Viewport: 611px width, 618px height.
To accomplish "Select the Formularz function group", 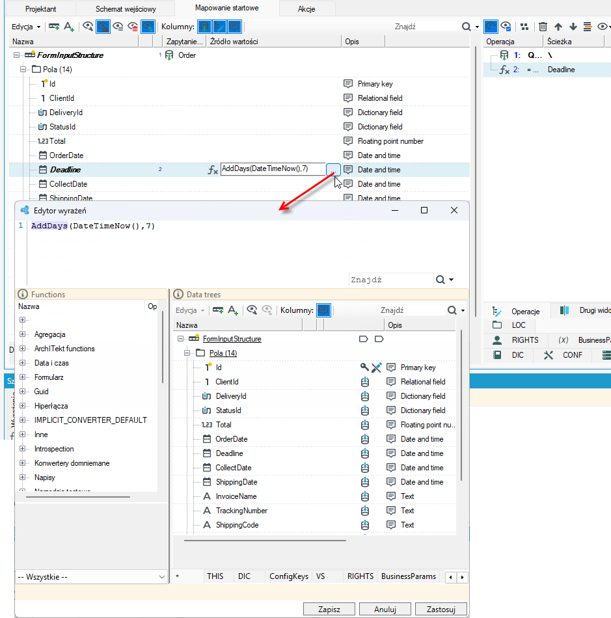I will click(x=49, y=377).
